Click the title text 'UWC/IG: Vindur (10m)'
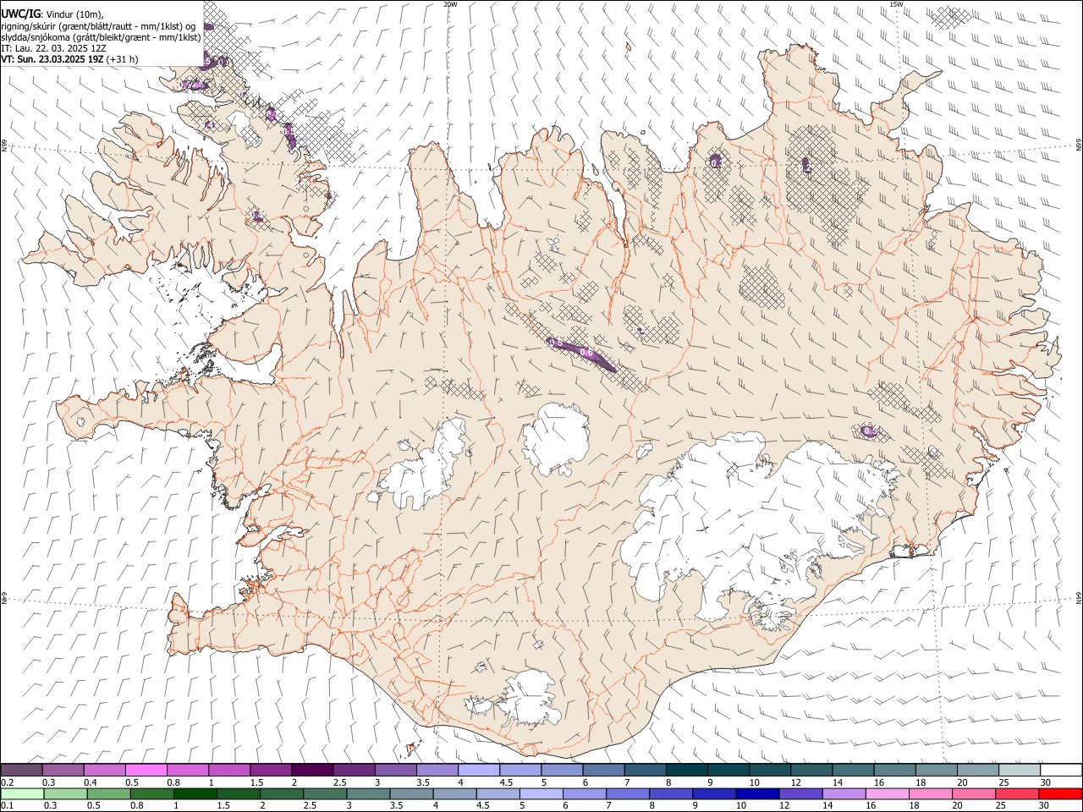This screenshot has height=812, width=1083. (52, 13)
